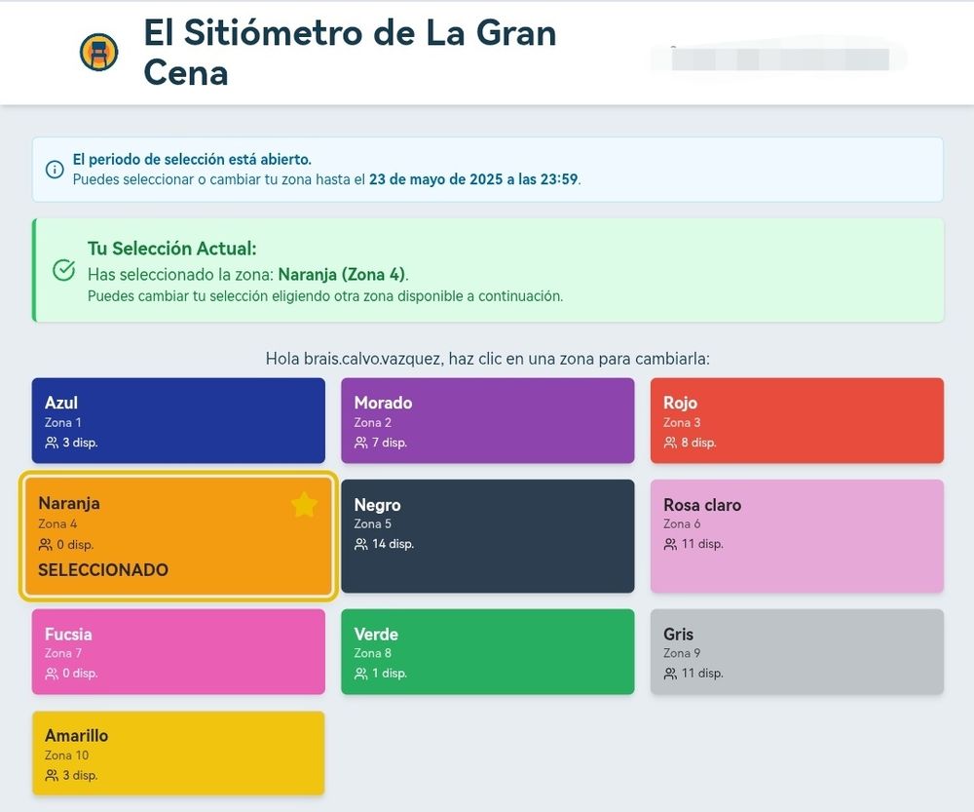Click '3 disp.' on Azul card
This screenshot has width=974, height=812.
80,443
